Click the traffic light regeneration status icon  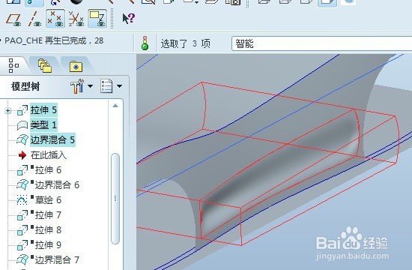(145, 43)
